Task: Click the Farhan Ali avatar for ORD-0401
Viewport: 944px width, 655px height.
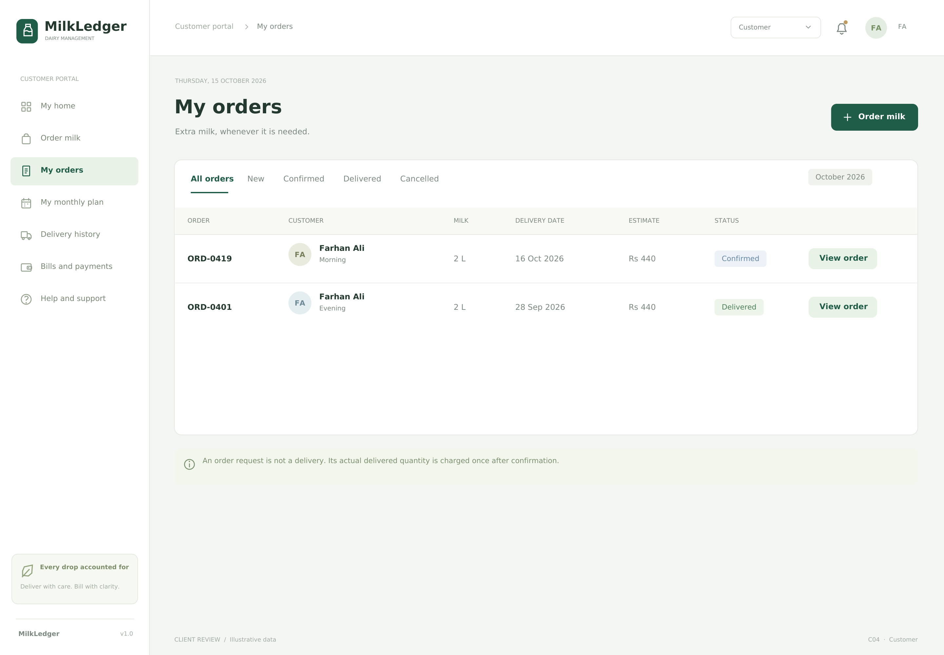Action: [300, 303]
